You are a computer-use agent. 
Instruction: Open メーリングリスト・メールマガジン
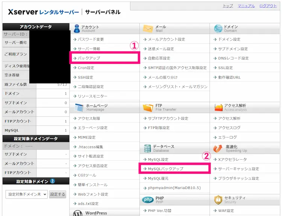(x=177, y=87)
